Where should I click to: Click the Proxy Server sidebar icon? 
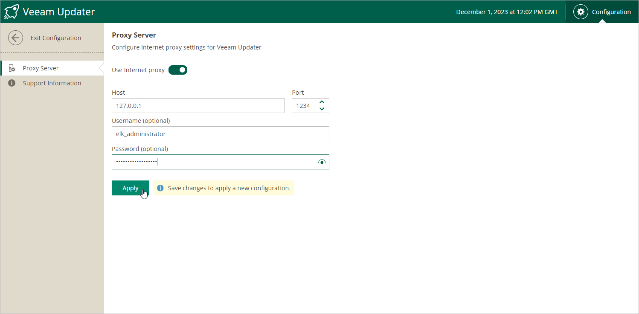tap(12, 68)
